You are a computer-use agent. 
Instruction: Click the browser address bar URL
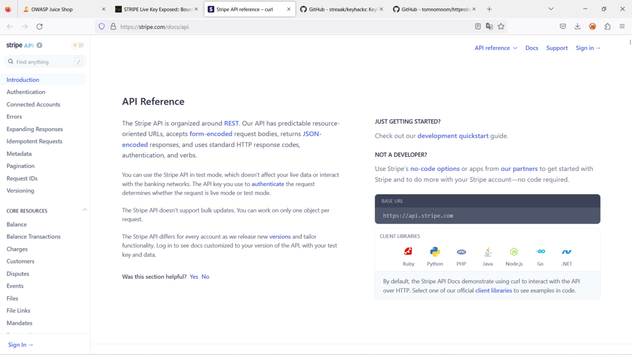click(x=154, y=26)
